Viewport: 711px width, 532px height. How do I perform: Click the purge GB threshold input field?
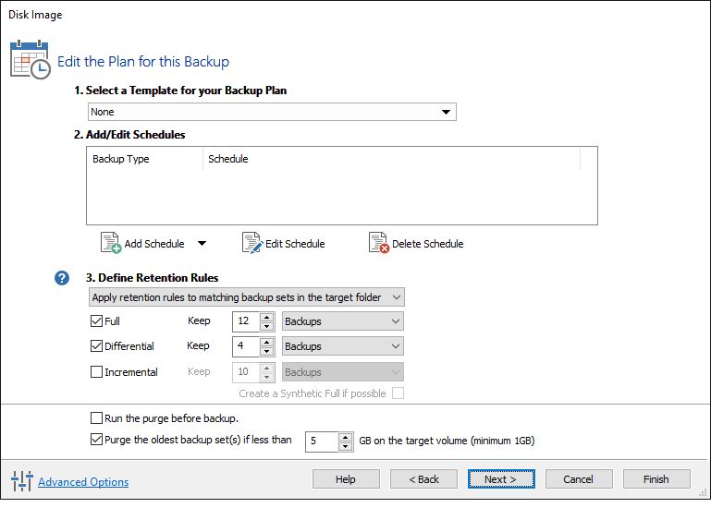pos(322,441)
